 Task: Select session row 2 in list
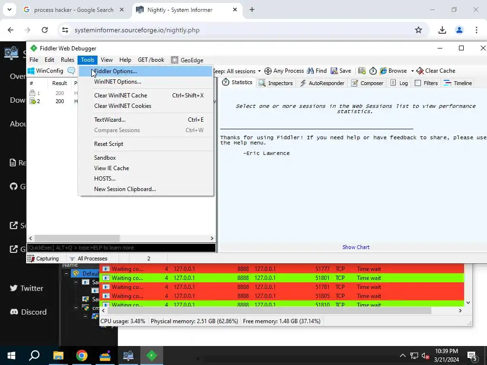pyautogui.click(x=121, y=101)
